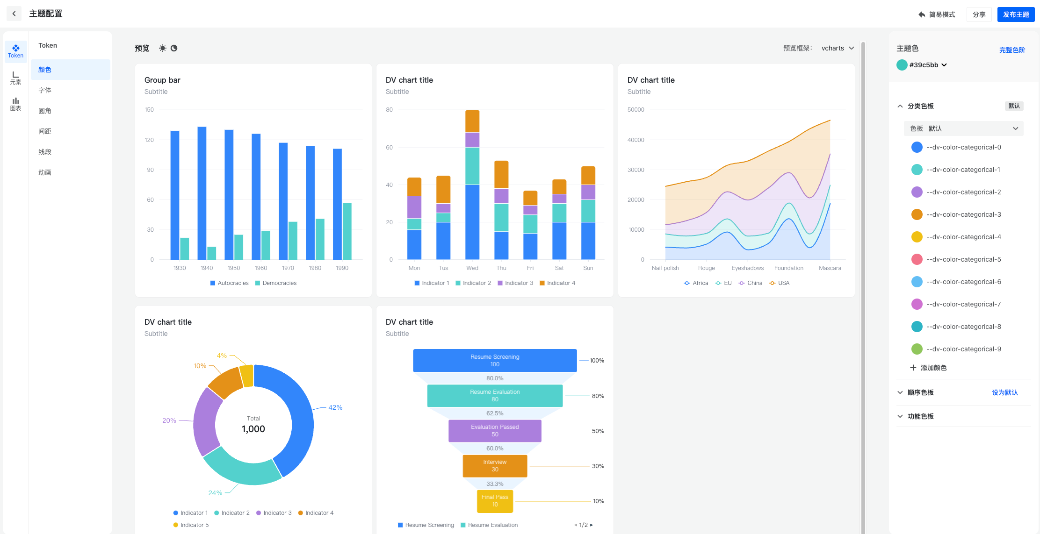
Task: Go to next funnel legend page arrow
Action: [592, 525]
